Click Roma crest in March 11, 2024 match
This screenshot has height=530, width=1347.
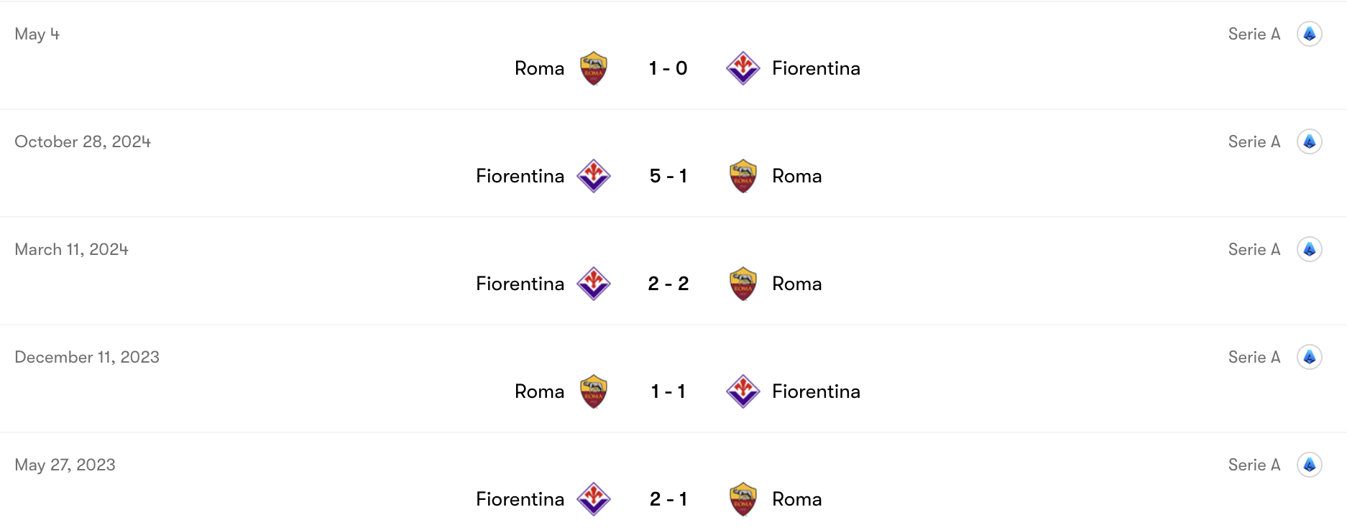[743, 284]
